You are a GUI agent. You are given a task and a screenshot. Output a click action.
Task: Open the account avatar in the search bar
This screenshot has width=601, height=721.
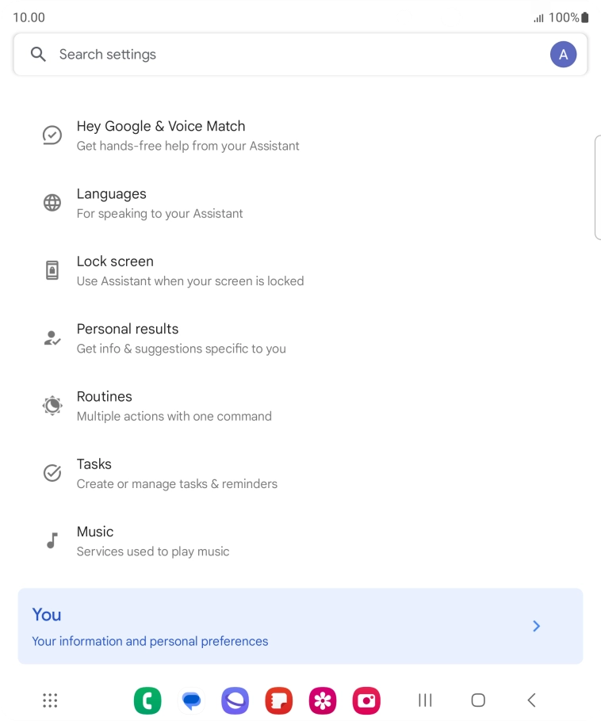[x=564, y=54]
